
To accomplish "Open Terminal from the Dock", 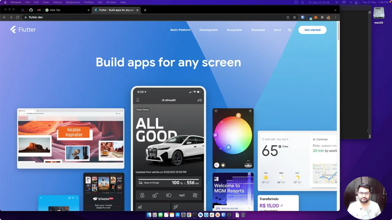I will coord(195,215).
